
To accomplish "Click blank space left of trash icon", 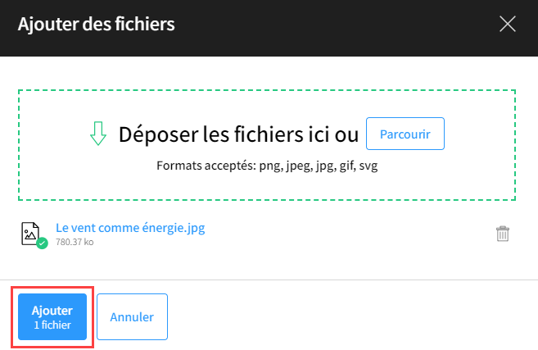I will 350,234.
